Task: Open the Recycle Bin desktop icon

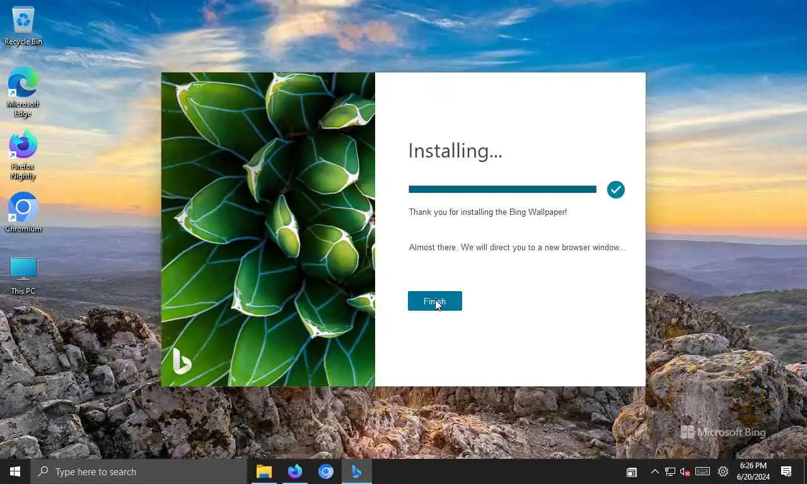Action: [x=23, y=26]
